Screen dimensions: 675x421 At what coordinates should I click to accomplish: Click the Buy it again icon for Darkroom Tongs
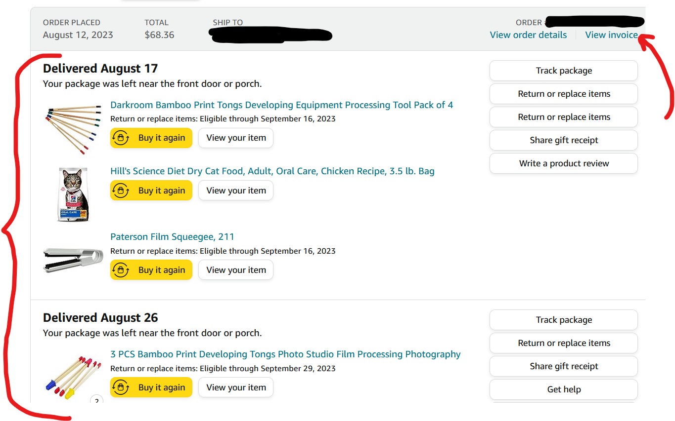[x=121, y=138]
